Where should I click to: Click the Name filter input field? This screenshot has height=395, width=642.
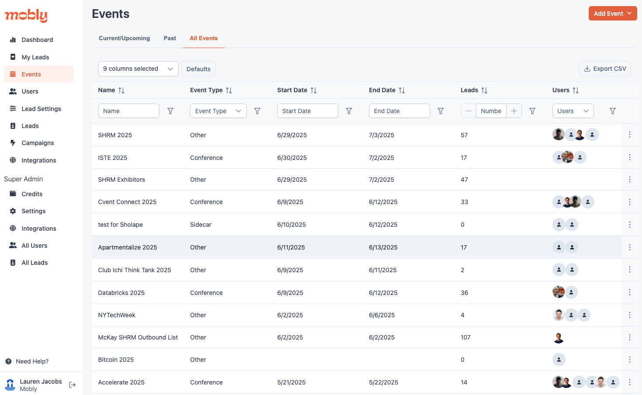click(x=129, y=111)
